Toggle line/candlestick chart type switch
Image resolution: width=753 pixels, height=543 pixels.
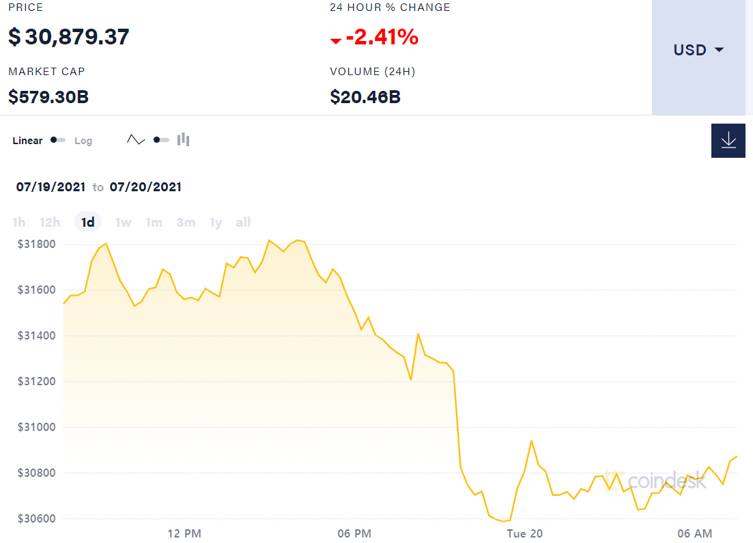[161, 140]
